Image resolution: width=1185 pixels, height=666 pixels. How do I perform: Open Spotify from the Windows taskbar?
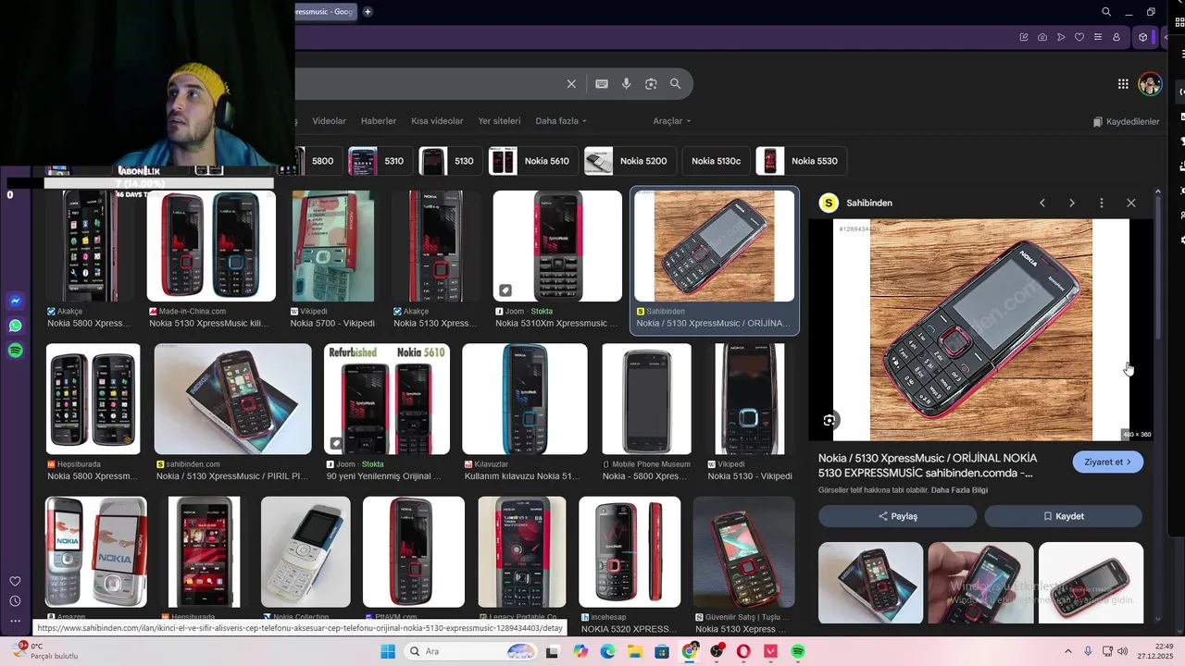pos(798,651)
